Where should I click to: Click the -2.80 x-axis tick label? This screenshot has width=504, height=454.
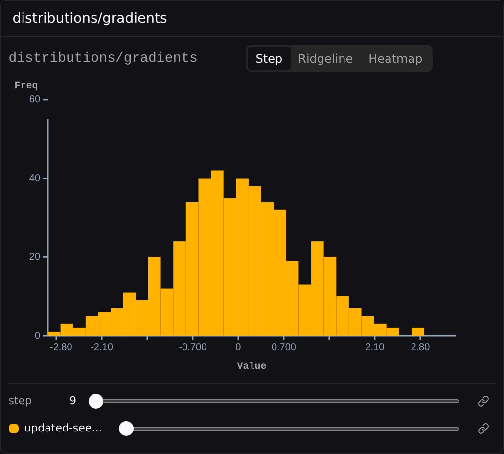61,347
